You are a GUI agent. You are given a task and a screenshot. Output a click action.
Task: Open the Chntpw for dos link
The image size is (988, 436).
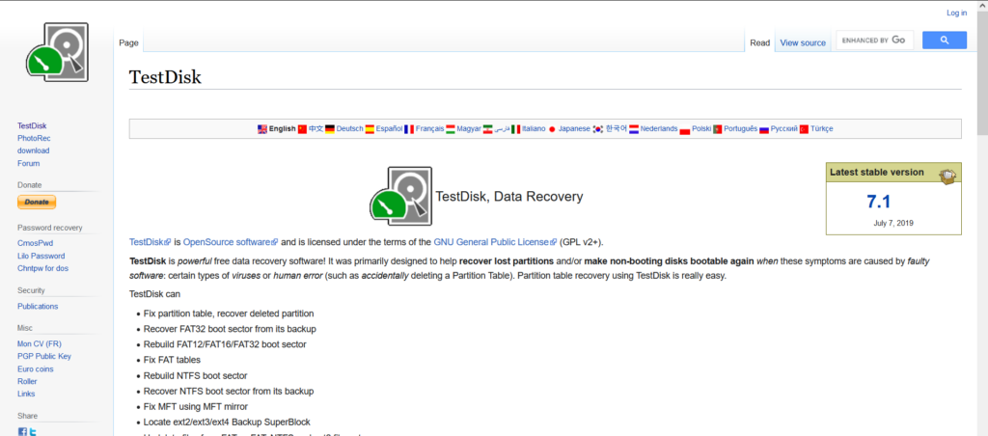tap(42, 268)
